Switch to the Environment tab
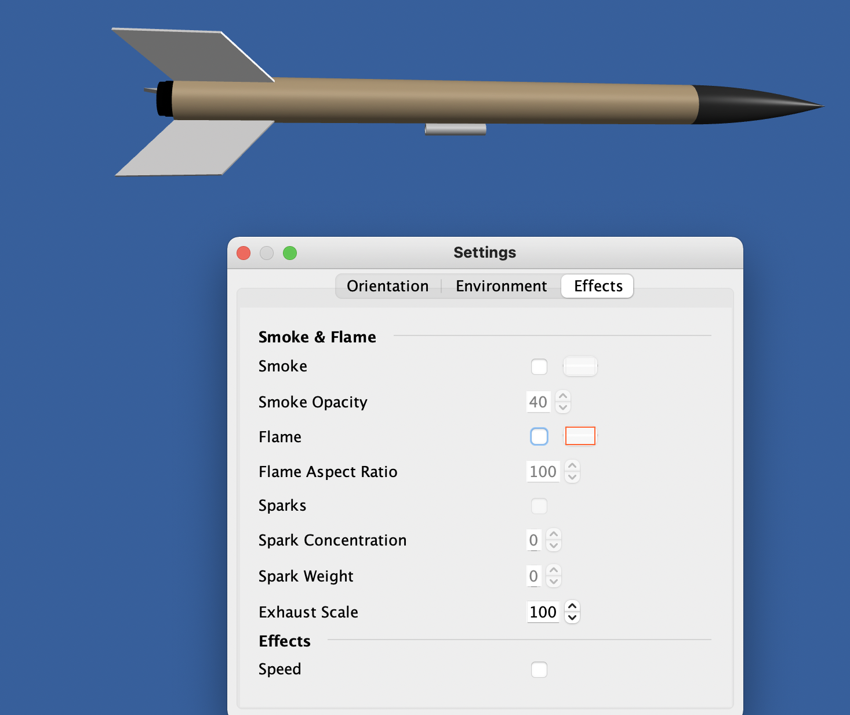Viewport: 850px width, 715px height. pyautogui.click(x=501, y=286)
